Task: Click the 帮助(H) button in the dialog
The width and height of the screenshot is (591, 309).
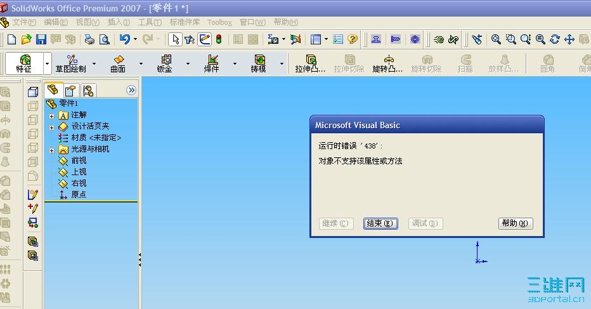Action: pyautogui.click(x=516, y=223)
